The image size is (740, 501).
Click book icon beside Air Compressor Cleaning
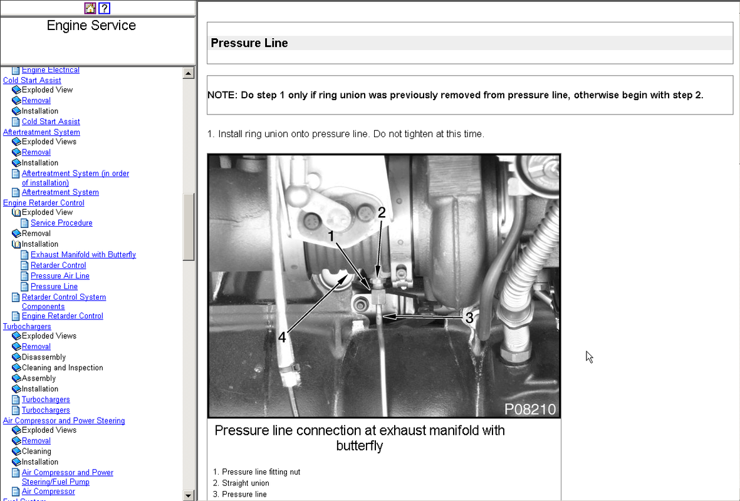[16, 452]
